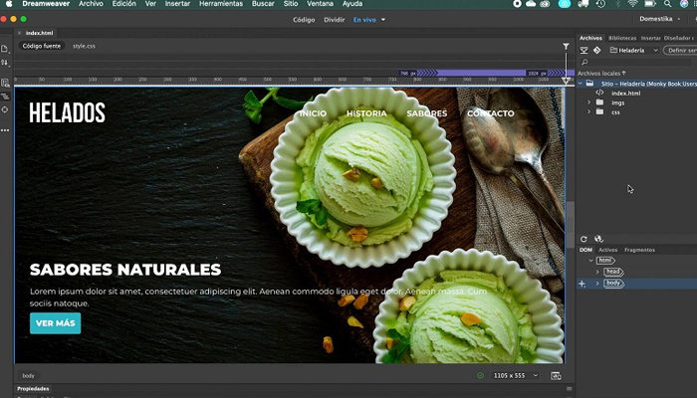697x398 pixels.
Task: Click Connect to remote server icon in Archivos panel
Action: tap(584, 50)
